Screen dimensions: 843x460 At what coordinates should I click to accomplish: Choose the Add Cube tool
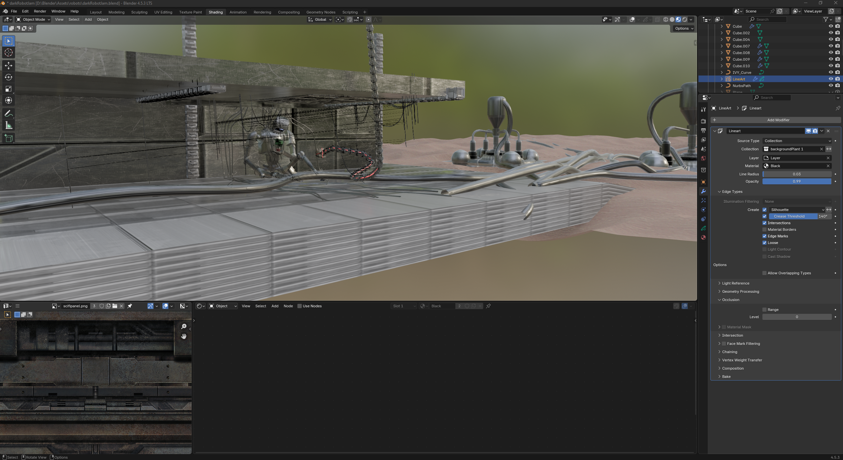(9, 138)
